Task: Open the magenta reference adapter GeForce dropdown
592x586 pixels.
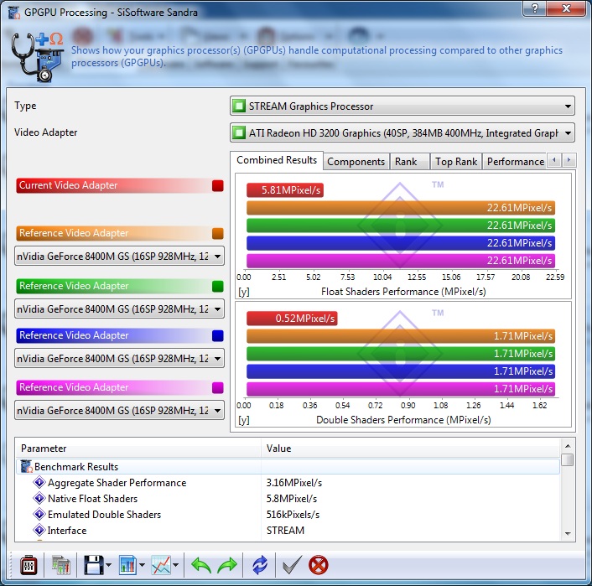Action: tap(119, 411)
